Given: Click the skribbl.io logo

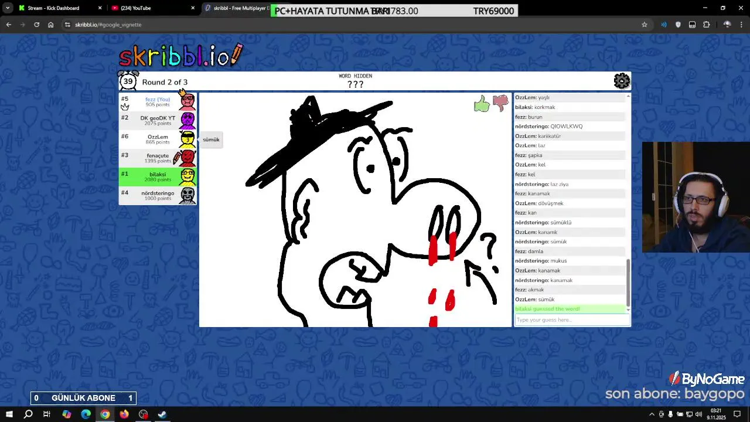Looking at the screenshot, I should (180, 56).
